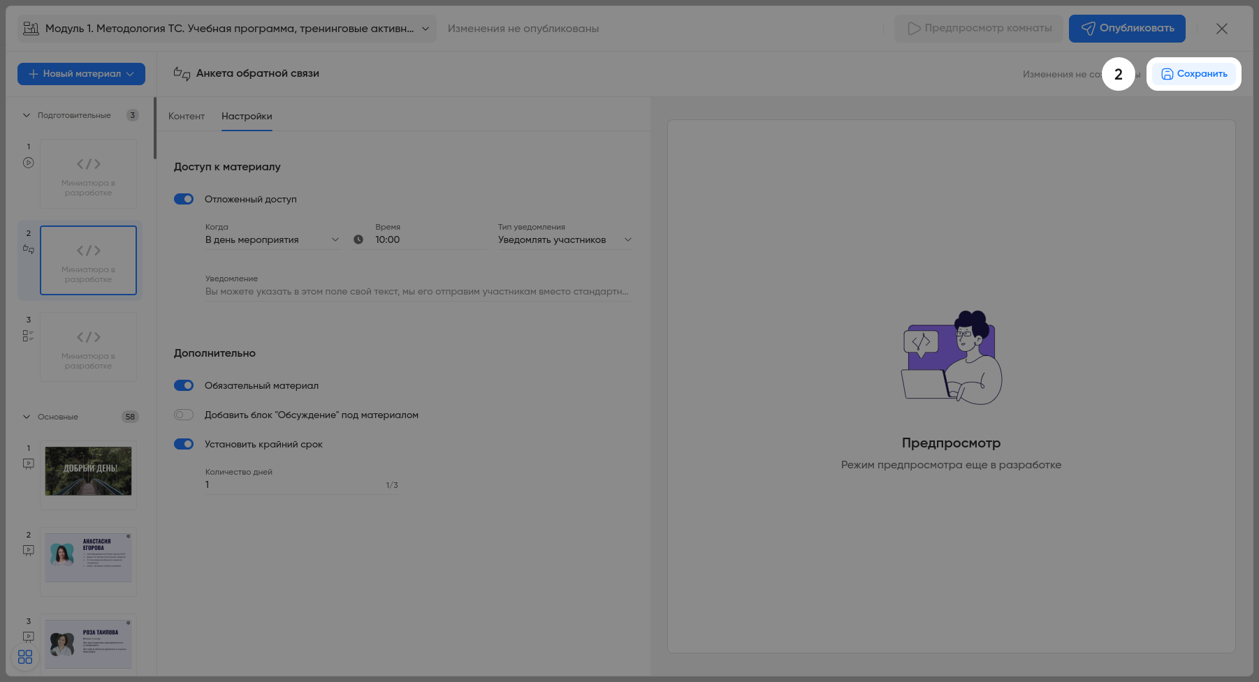Click the Доступ к материалу heading
Viewport: 1259px width, 682px height.
227,167
